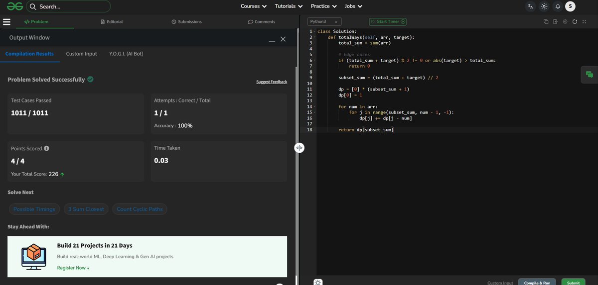Switch to the Editorial tab
598x285 pixels.
(x=112, y=22)
